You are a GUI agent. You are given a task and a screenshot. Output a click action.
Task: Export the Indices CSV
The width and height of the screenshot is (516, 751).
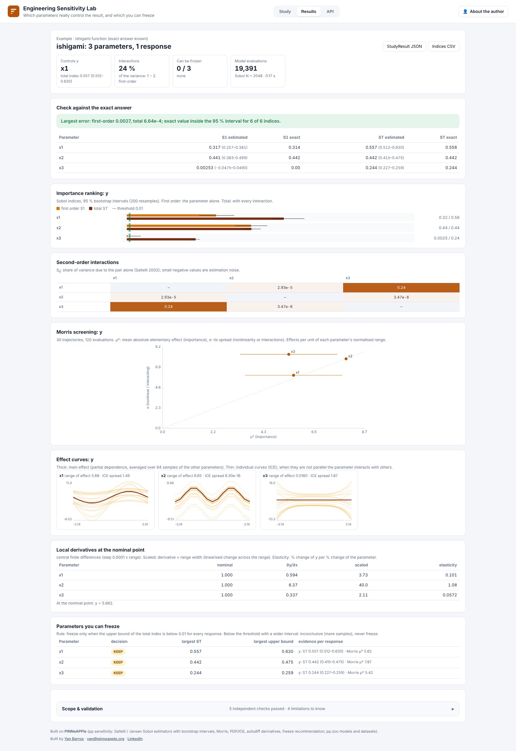click(443, 46)
